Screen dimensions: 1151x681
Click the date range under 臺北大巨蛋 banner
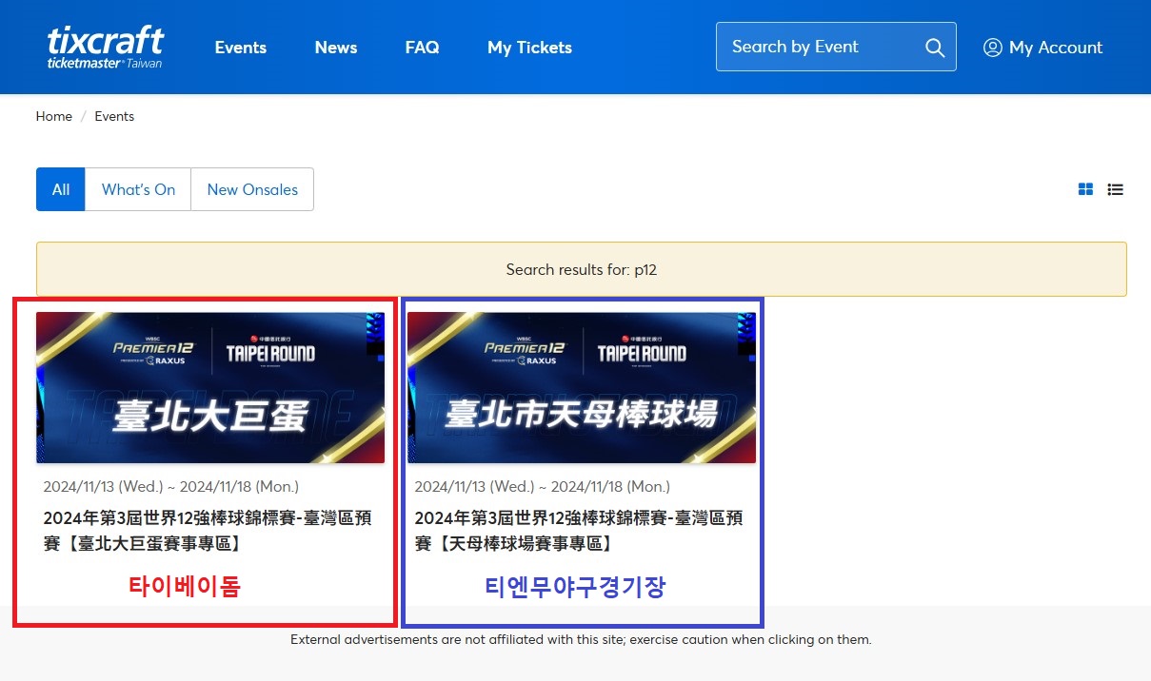coord(171,486)
